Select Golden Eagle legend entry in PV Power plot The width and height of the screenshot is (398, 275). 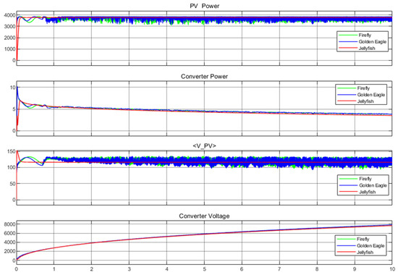coord(373,42)
